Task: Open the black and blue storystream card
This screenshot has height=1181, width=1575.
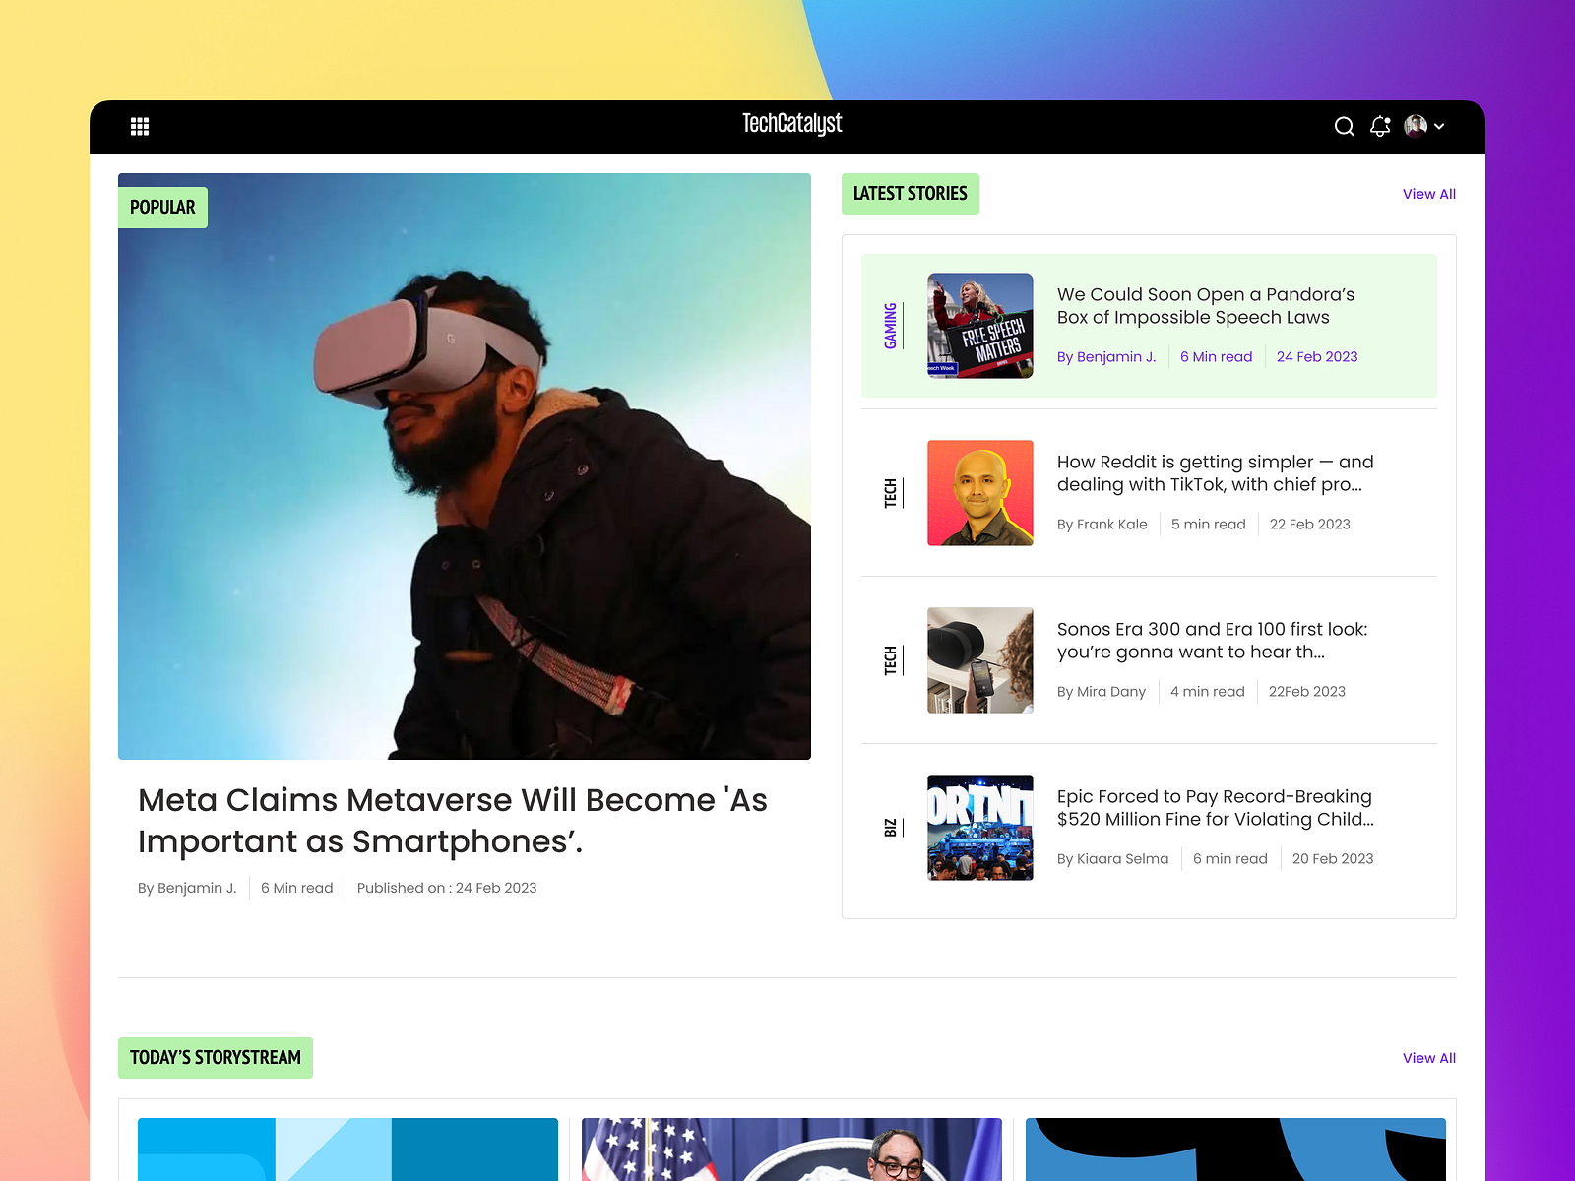Action: pos(1235,1150)
